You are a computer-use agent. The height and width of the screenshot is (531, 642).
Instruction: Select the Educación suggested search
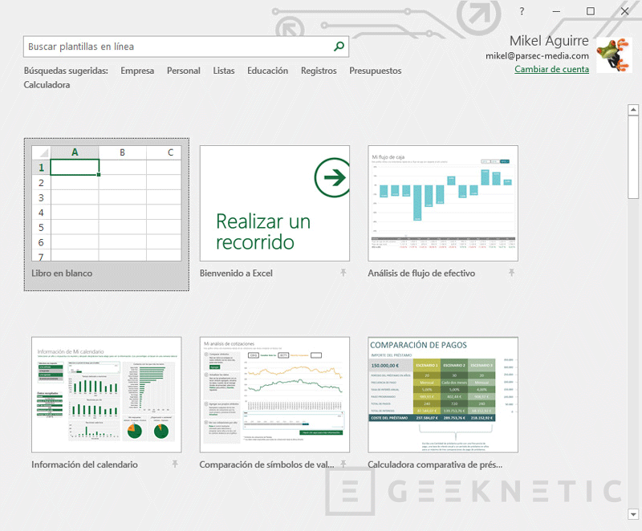(x=267, y=70)
